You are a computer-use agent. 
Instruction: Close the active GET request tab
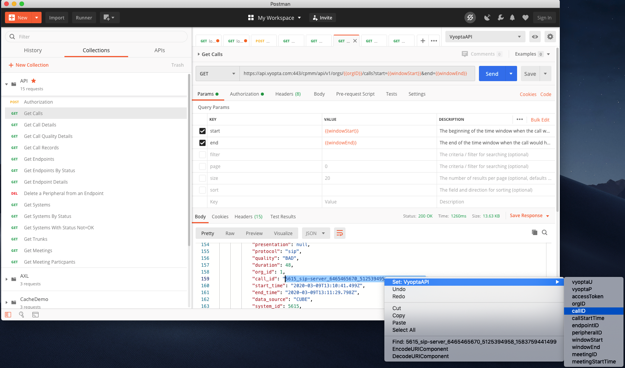pos(355,41)
